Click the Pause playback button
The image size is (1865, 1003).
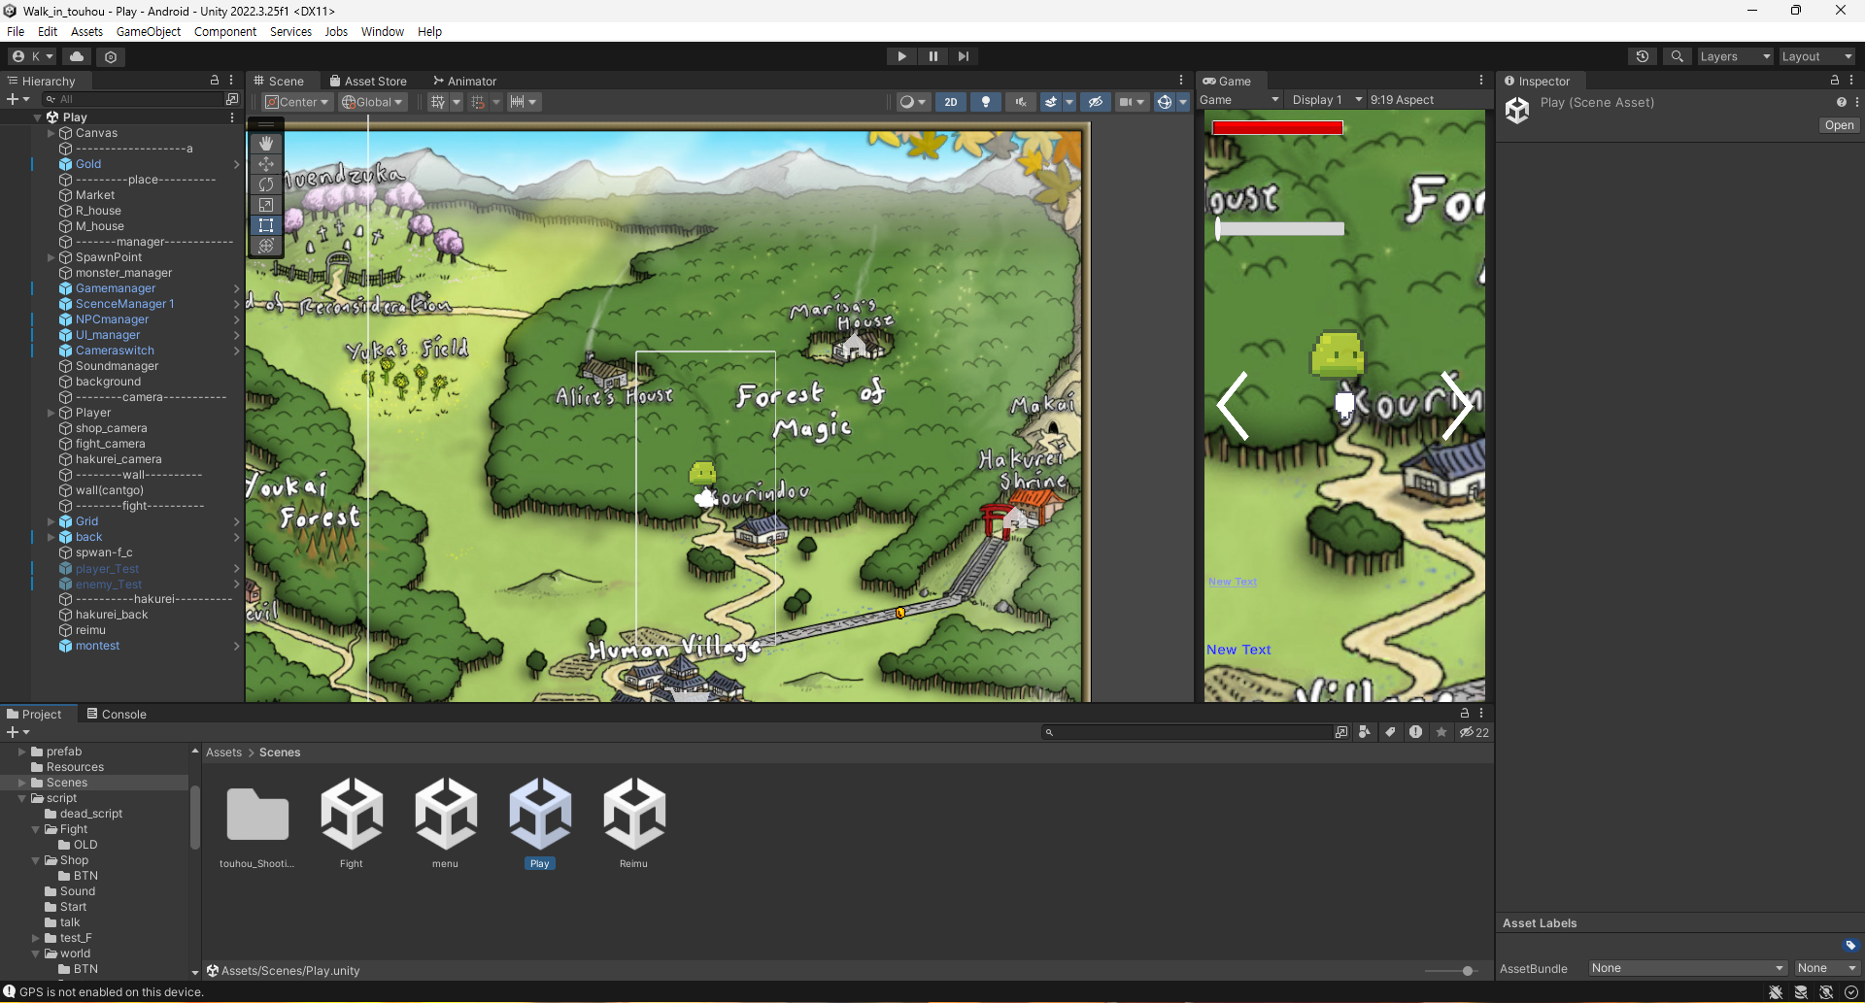coord(932,56)
